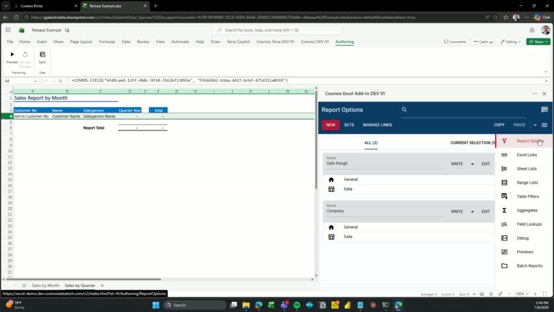The height and width of the screenshot is (312, 554).
Task: Click the Search for tools box
Action: tap(278, 30)
